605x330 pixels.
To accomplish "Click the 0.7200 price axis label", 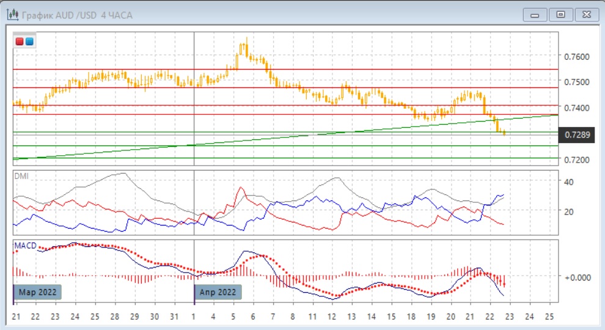I will tap(577, 160).
